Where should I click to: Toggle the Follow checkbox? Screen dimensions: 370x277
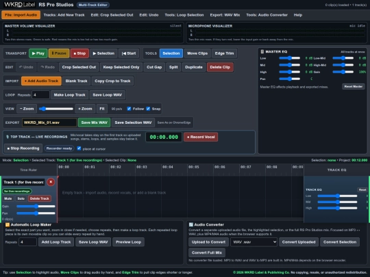tap(129, 109)
